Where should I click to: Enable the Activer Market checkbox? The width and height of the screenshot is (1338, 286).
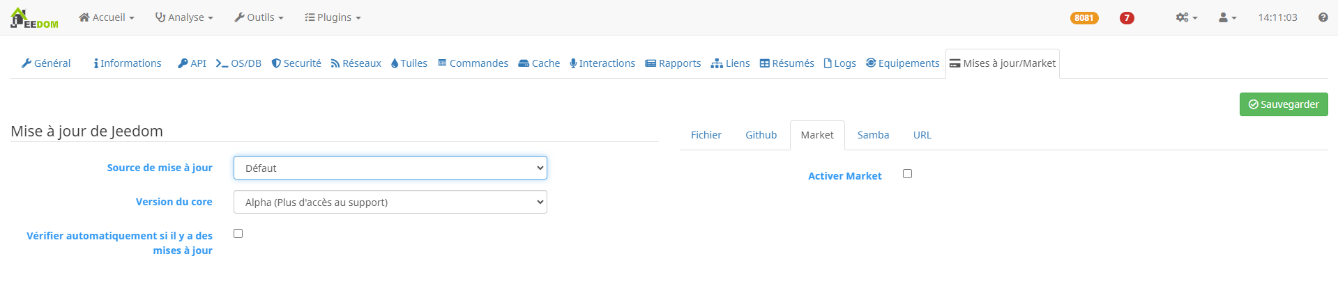(907, 174)
